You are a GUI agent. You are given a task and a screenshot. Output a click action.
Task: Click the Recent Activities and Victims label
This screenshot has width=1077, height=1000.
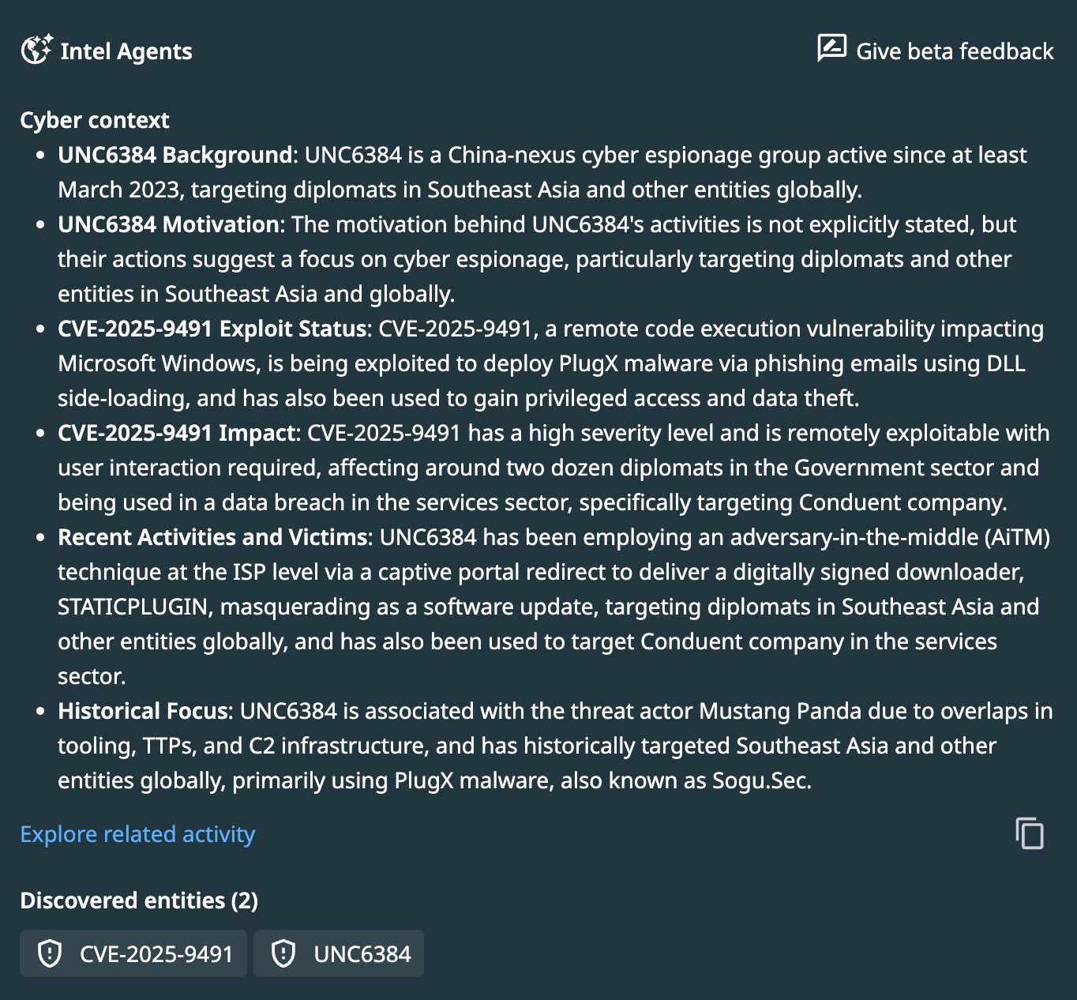coord(212,537)
